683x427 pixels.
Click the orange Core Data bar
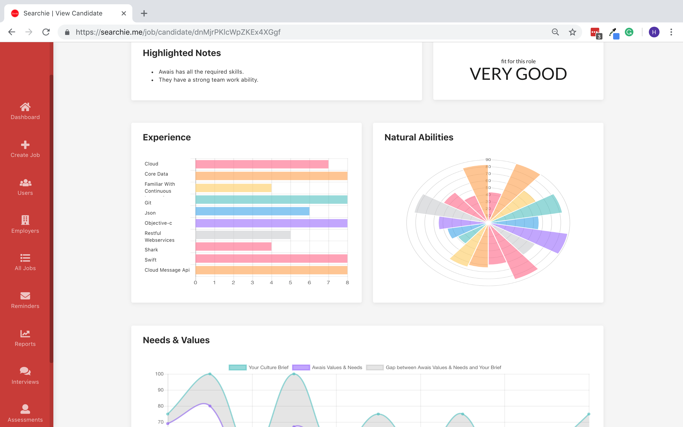[272, 176]
